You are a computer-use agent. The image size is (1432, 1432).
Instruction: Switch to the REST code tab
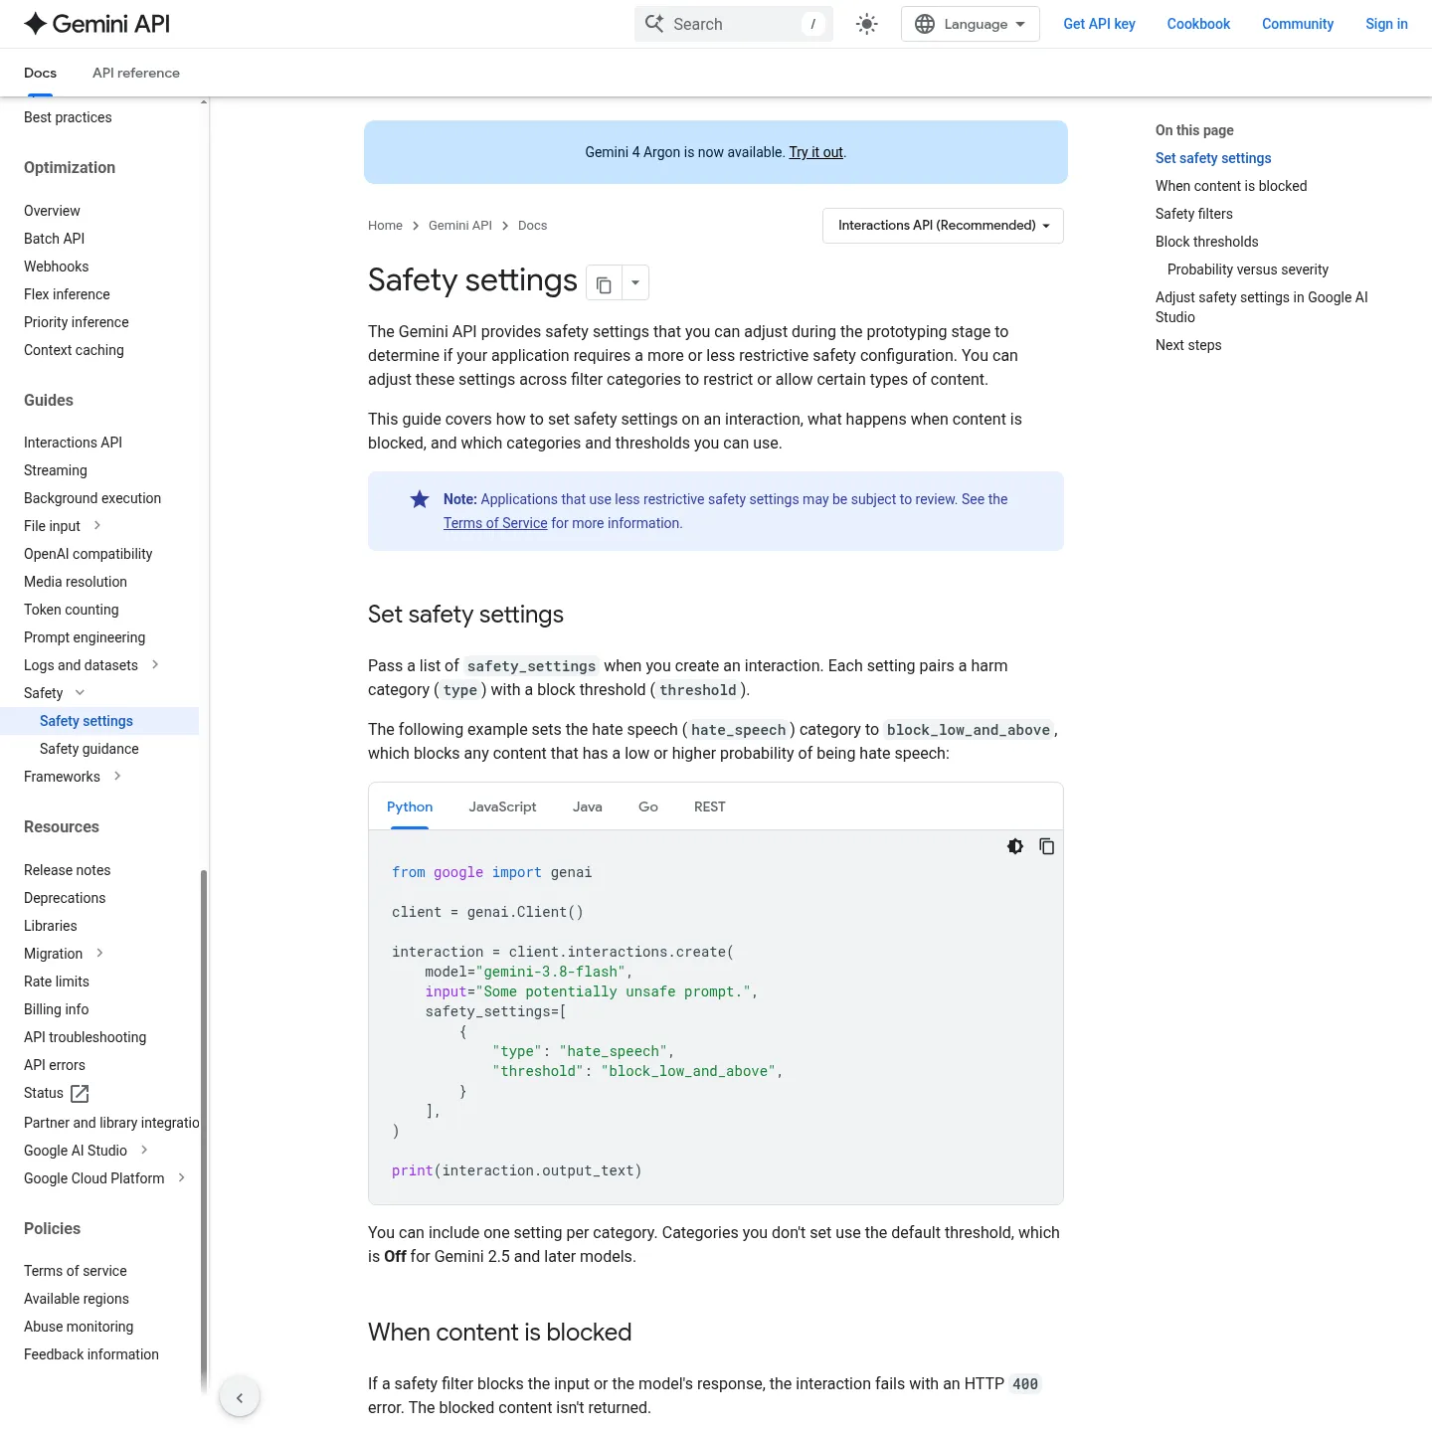(710, 806)
